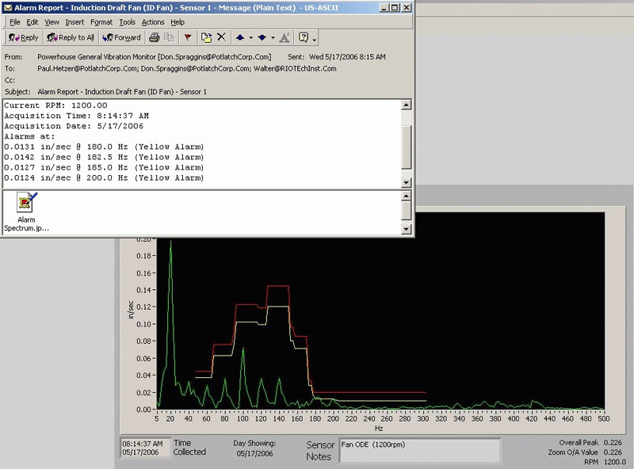
Task: Open the Tools menu
Action: click(127, 22)
